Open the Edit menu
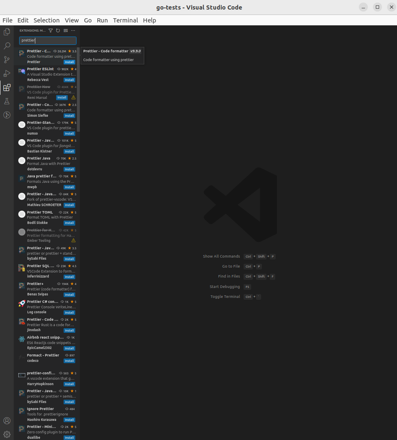The width and height of the screenshot is (397, 440). (23, 20)
